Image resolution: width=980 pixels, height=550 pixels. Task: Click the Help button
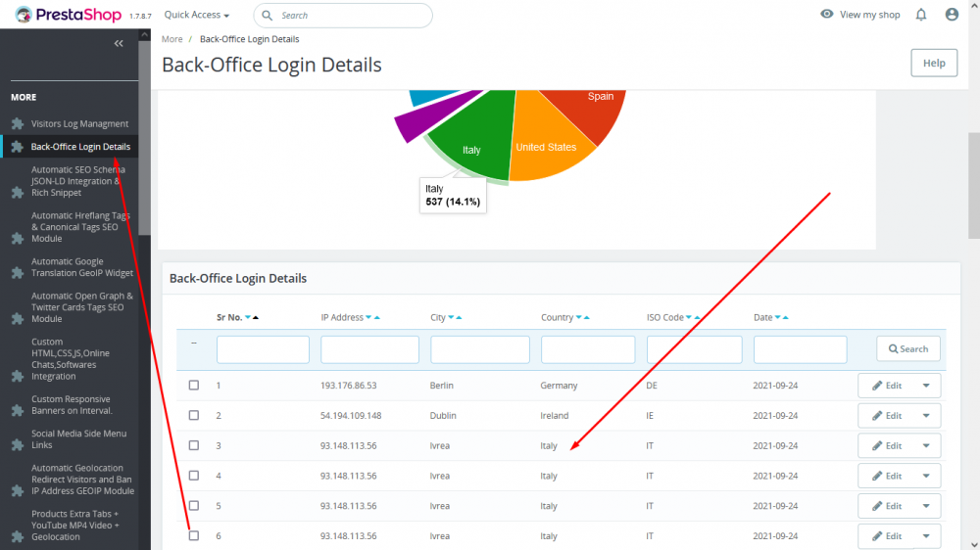(934, 63)
